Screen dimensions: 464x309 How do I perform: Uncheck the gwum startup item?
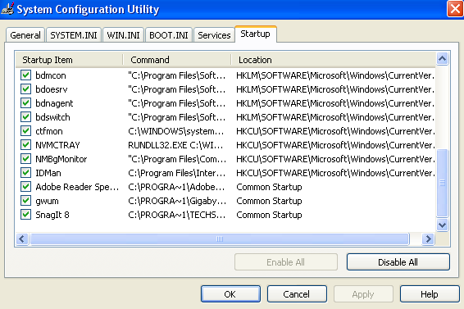click(x=25, y=201)
